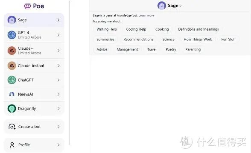The width and height of the screenshot is (251, 153).
Task: Click Sage avatar icon in sidebar
Action: coord(12,20)
